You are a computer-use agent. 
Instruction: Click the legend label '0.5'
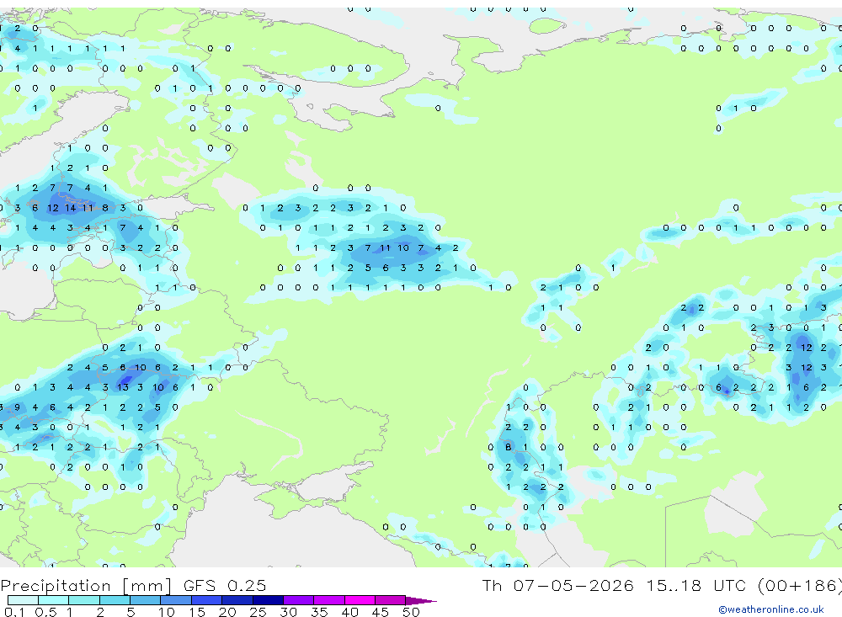pyautogui.click(x=45, y=612)
